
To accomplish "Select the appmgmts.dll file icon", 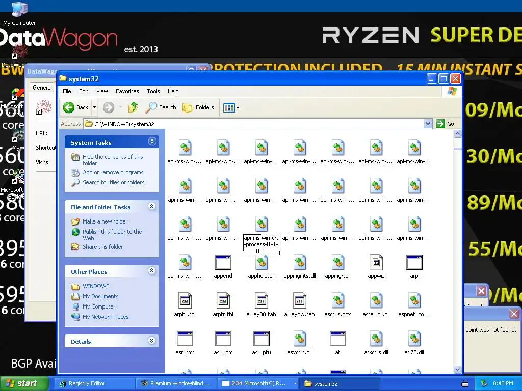I will [x=300, y=263].
